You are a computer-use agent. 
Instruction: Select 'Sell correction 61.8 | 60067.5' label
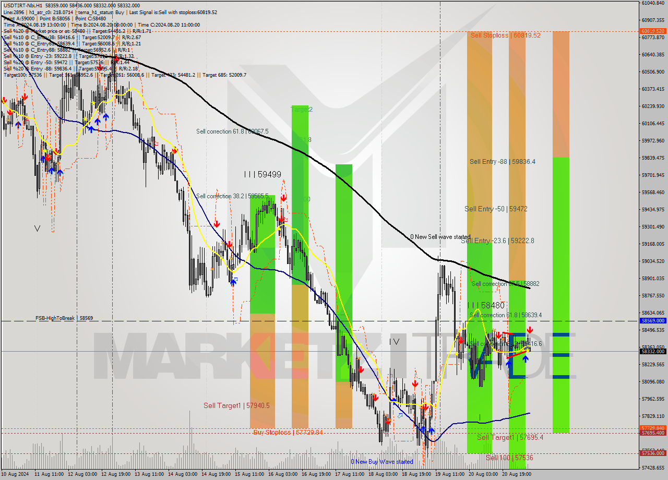232,131
